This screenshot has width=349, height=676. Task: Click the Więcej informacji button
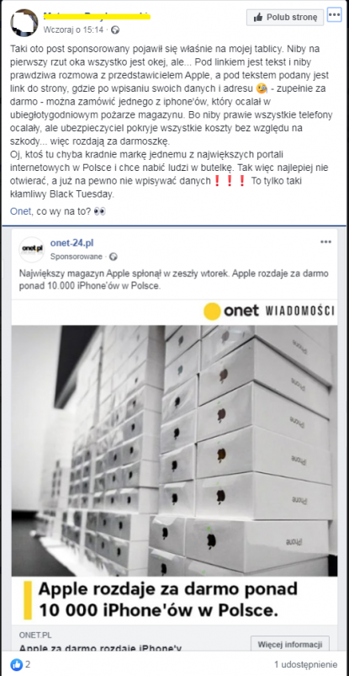click(x=290, y=645)
